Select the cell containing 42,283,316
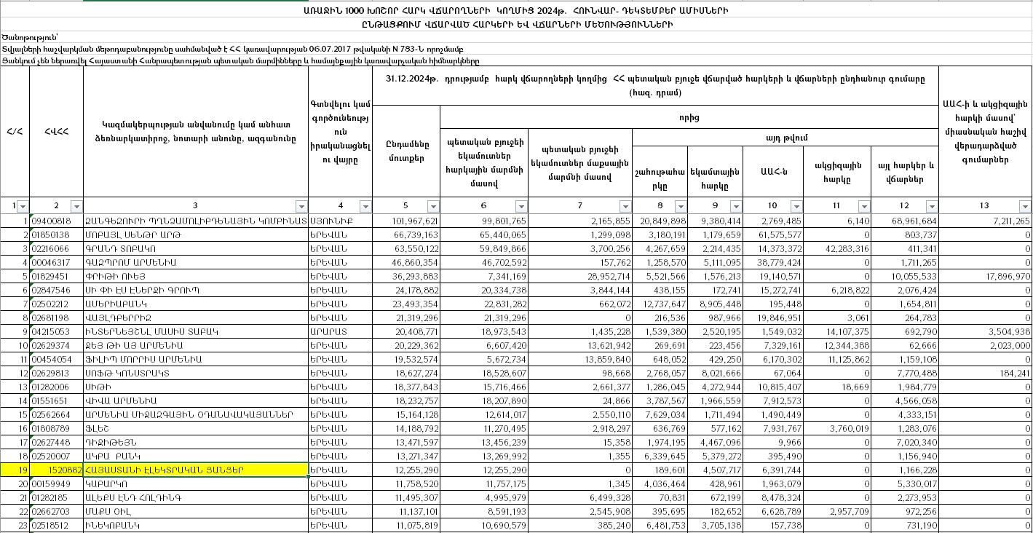Image resolution: width=1033 pixels, height=533 pixels. click(x=836, y=248)
